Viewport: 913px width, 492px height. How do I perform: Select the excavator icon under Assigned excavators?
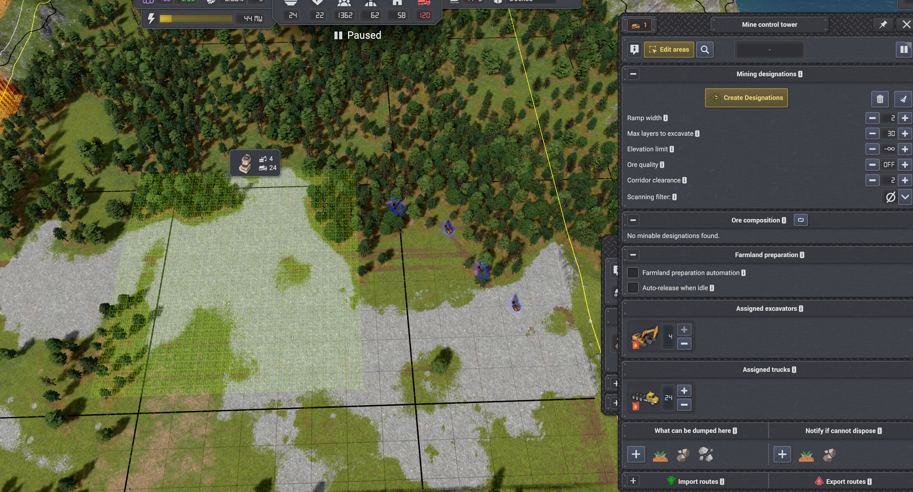(645, 336)
